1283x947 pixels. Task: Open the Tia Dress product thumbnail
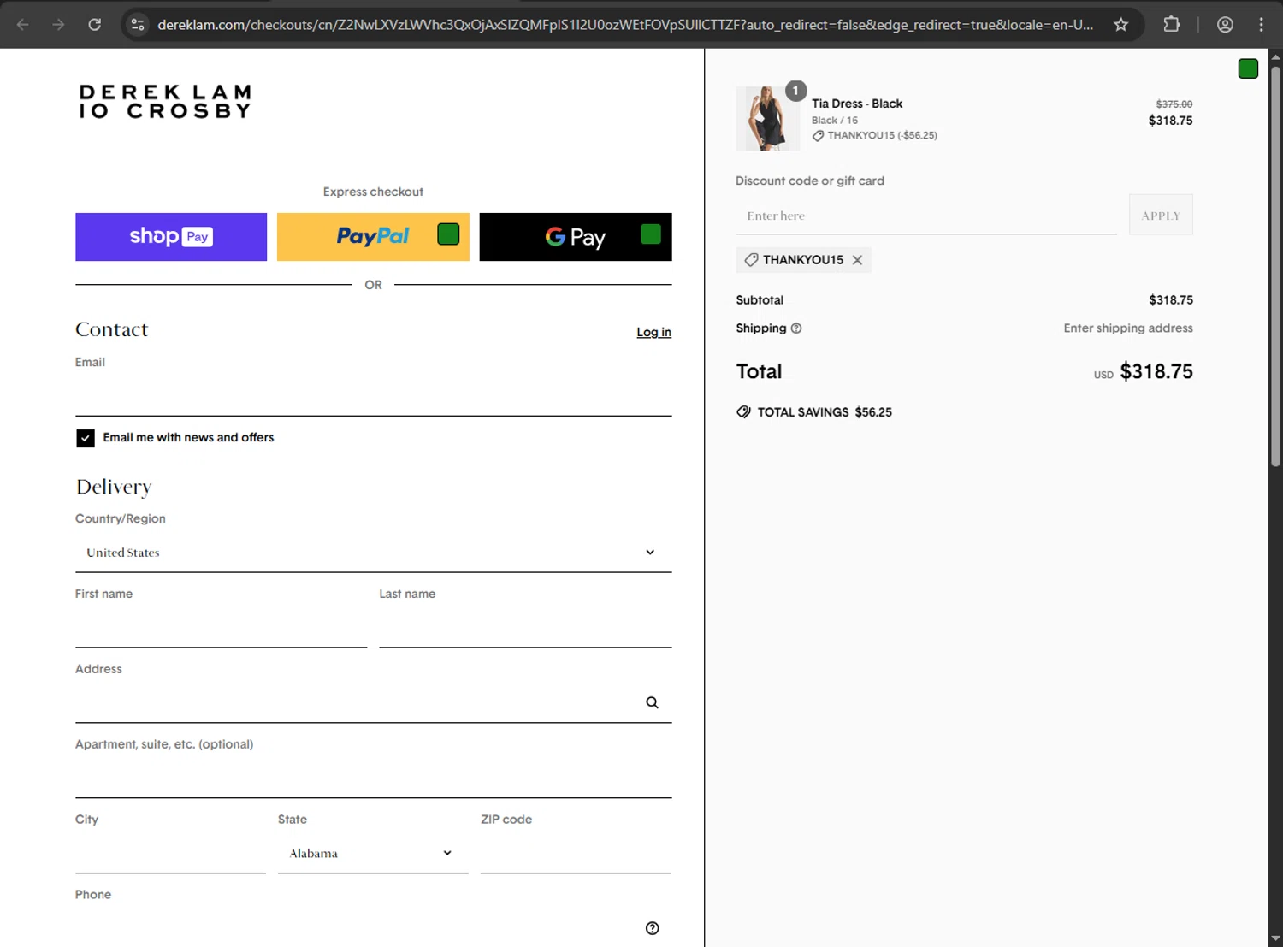[x=767, y=118]
